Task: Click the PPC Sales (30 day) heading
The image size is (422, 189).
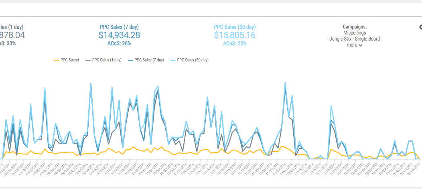Action: coord(235,27)
